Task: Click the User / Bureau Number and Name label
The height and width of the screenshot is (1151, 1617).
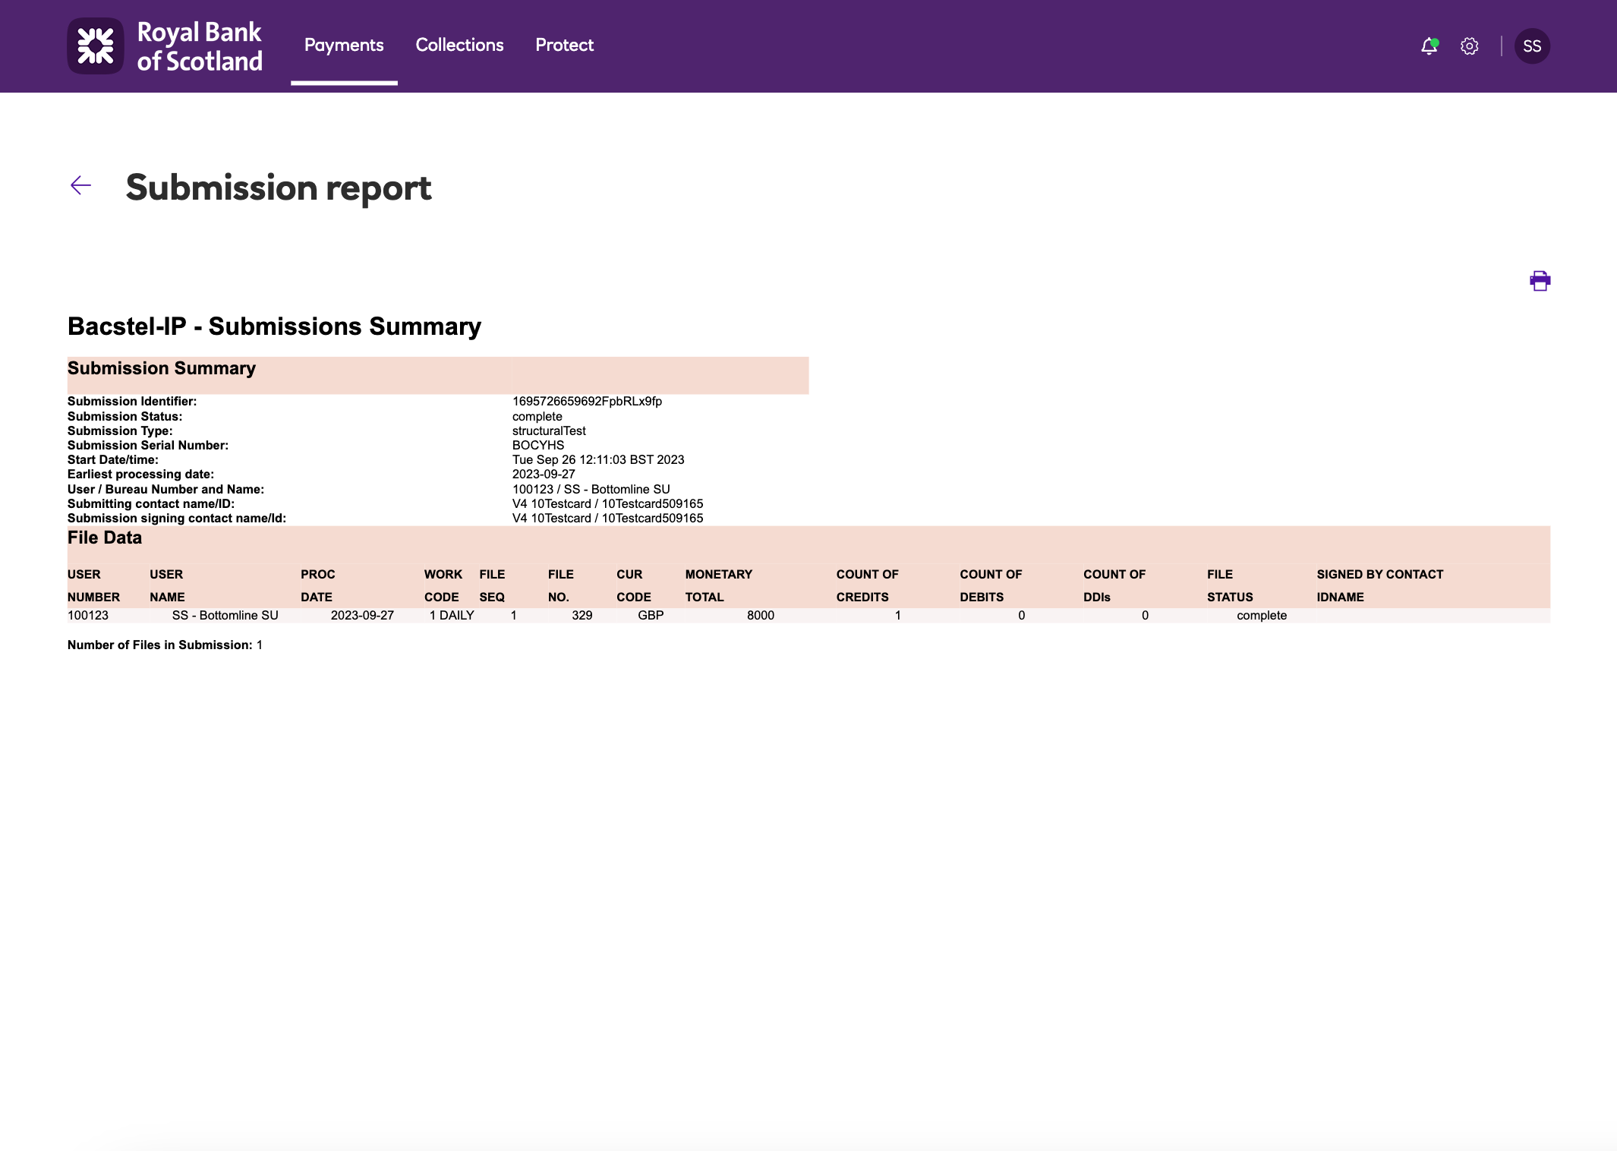Action: click(165, 489)
